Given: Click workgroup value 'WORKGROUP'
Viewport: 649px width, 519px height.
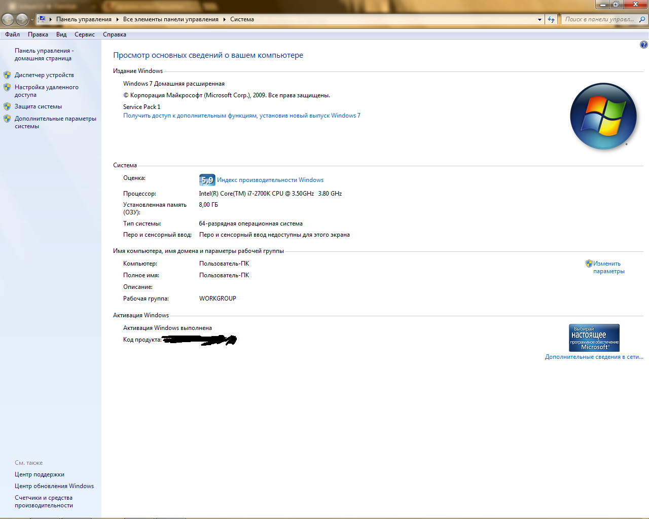Looking at the screenshot, I should pos(218,299).
